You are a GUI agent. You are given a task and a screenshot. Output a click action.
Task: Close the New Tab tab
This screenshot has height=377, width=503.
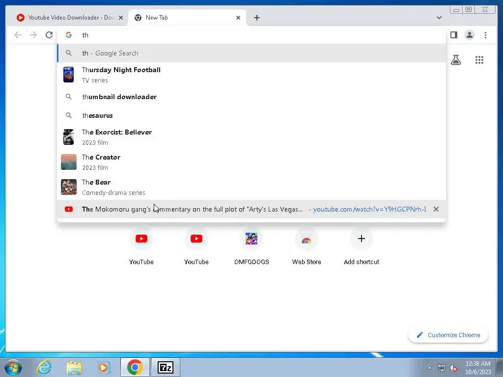point(238,18)
